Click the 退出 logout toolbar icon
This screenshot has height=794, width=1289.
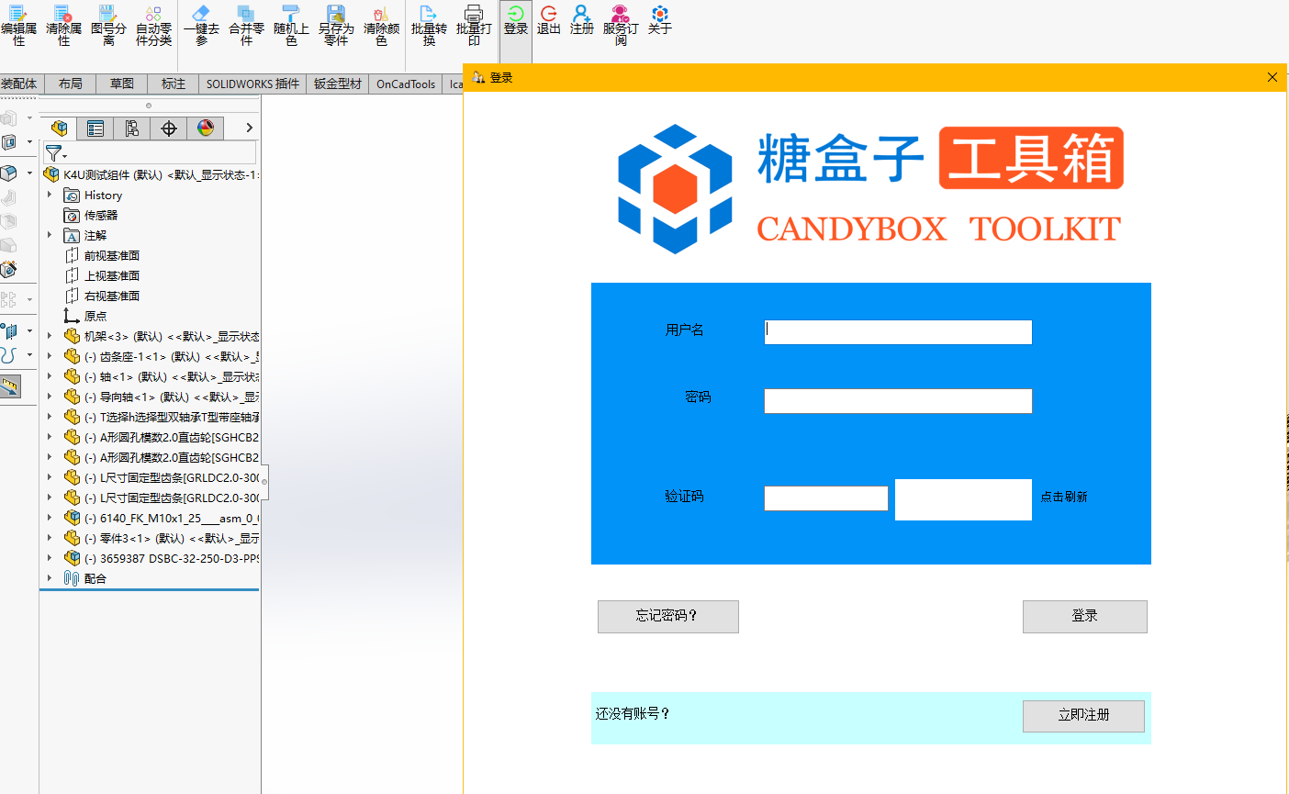click(x=549, y=20)
